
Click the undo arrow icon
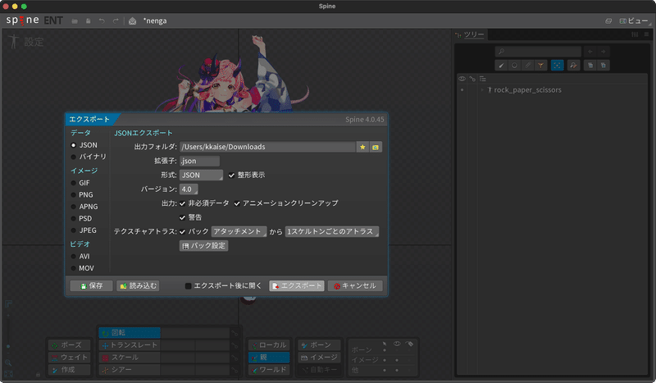(102, 21)
